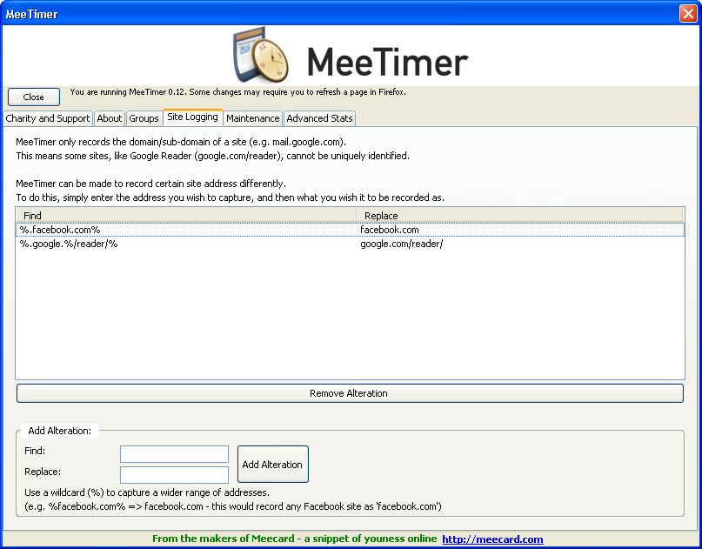Open the Advanced Stats tab
The width and height of the screenshot is (702, 549).
(319, 118)
